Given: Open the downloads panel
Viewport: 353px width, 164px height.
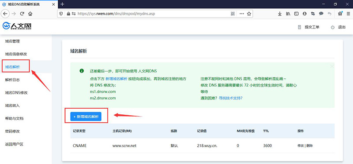Looking at the screenshot, I should click(280, 14).
